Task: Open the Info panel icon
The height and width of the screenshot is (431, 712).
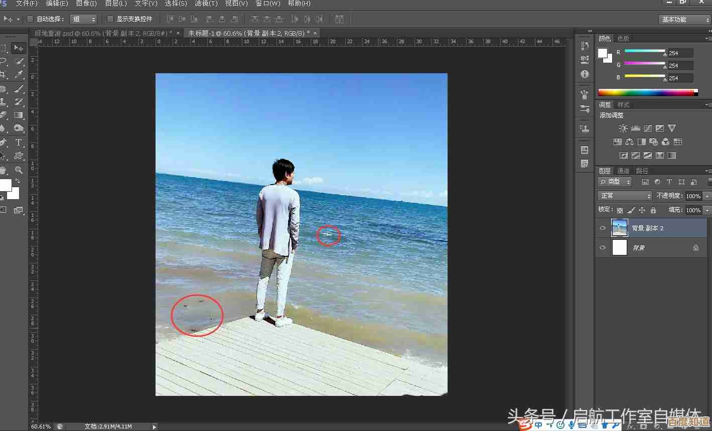Action: pos(585,74)
